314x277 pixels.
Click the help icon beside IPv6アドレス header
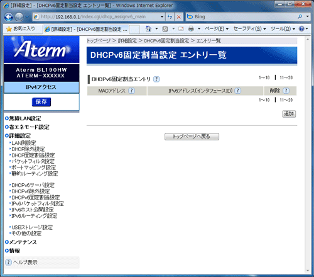(x=237, y=91)
